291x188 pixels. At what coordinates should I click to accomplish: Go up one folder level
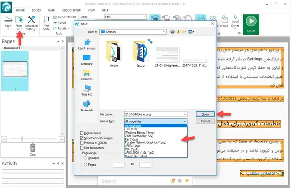click(x=178, y=32)
